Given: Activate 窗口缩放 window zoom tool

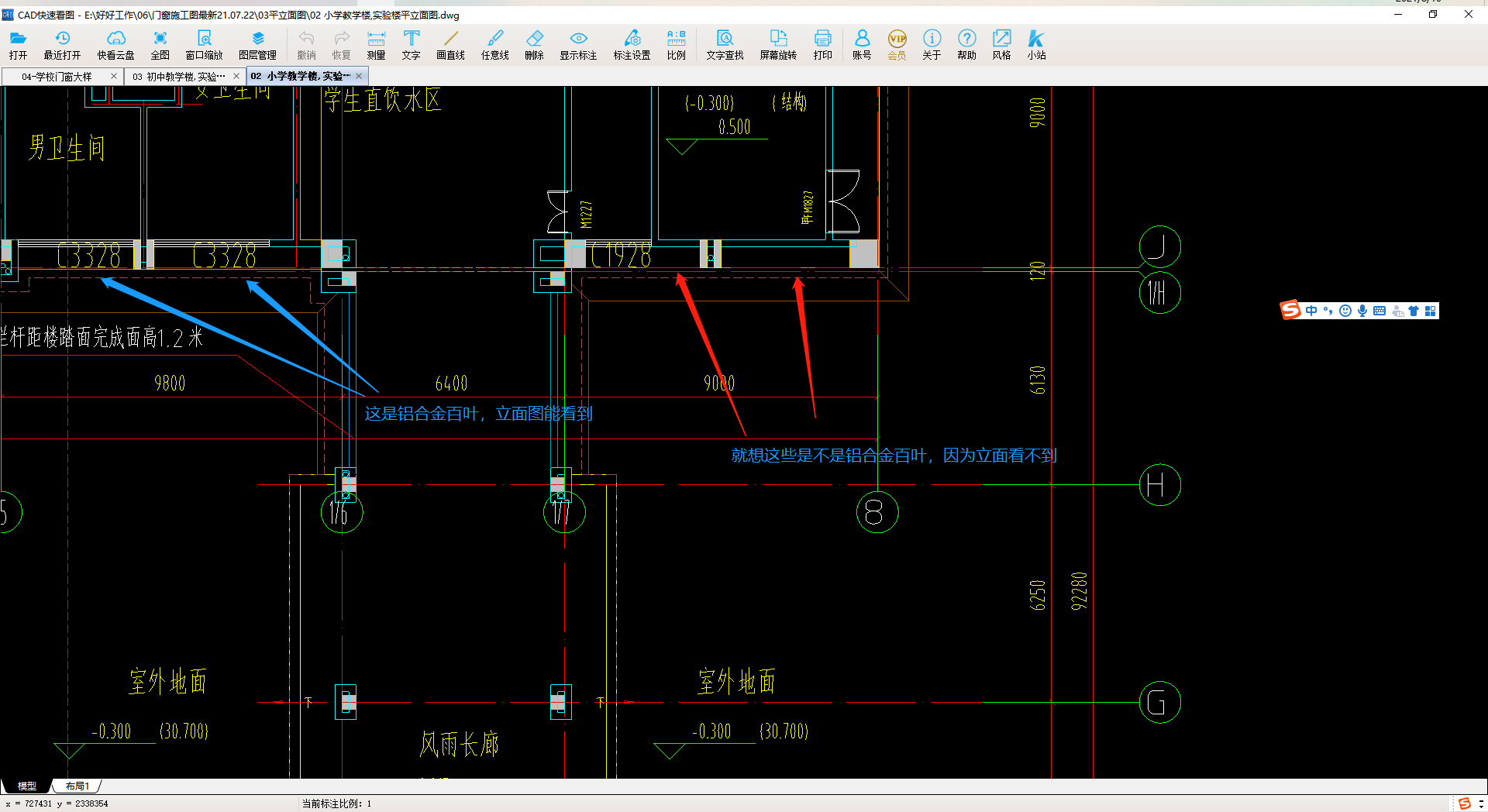Looking at the screenshot, I should 204,45.
